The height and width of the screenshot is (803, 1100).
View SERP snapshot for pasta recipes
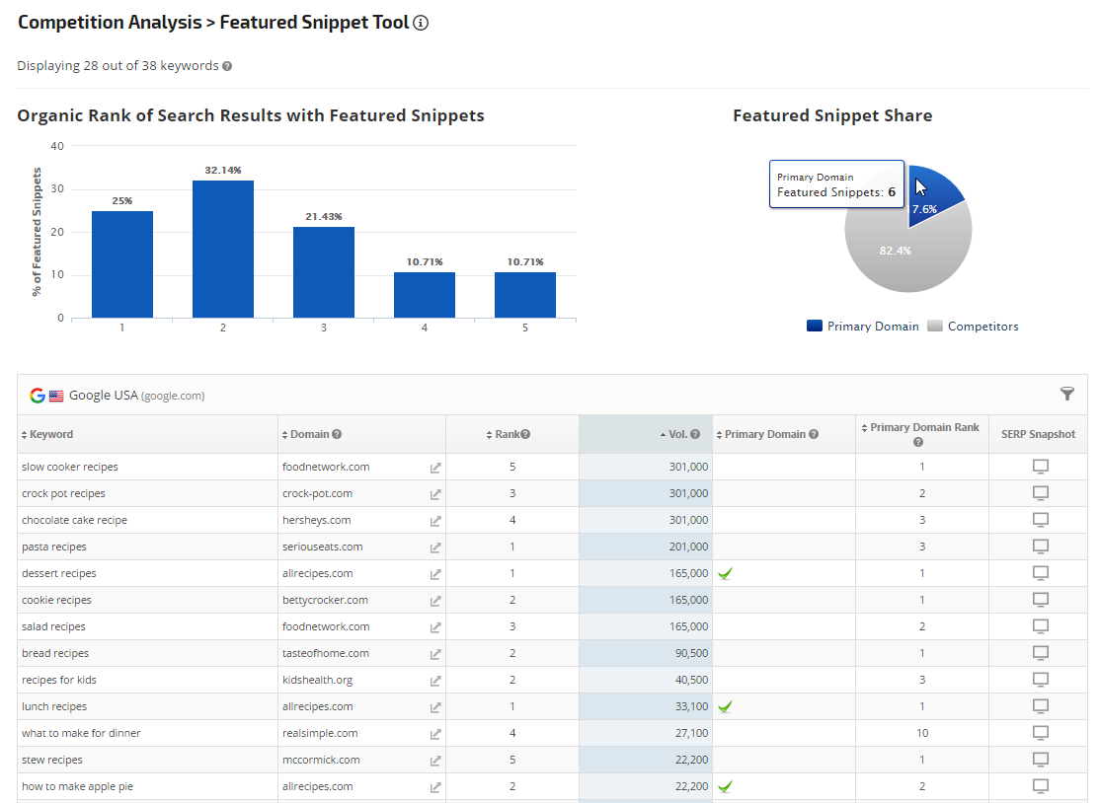[1040, 547]
